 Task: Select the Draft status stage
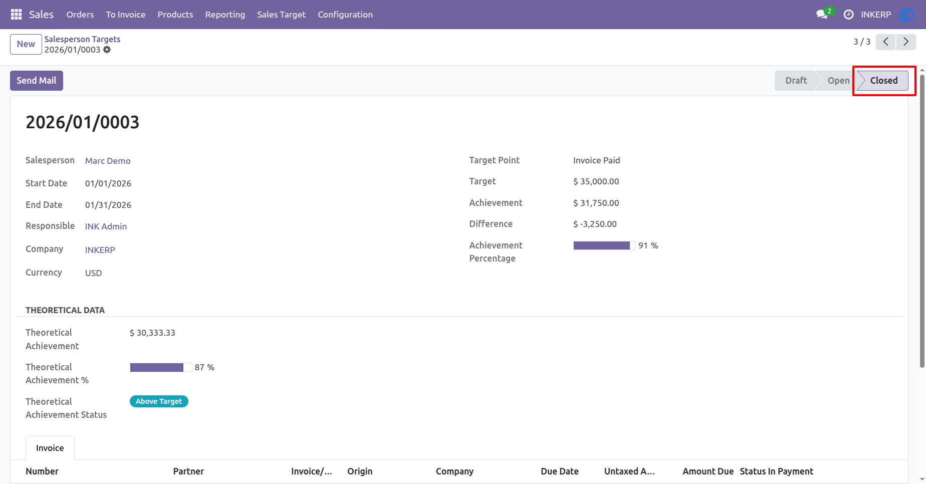pyautogui.click(x=796, y=81)
